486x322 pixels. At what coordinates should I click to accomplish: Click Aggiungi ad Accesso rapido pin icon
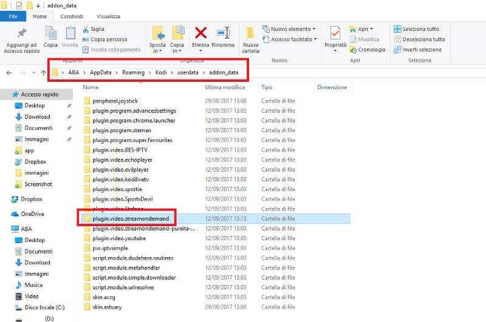[x=22, y=33]
